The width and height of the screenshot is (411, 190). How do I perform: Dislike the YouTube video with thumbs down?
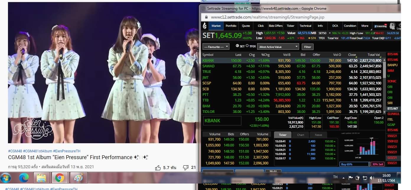(x=186, y=168)
